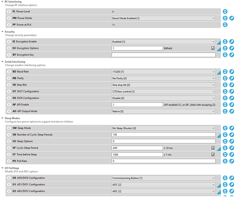Collapse the Sleep Modes section
Viewport: 236px width, 199px height.
pos(2,118)
